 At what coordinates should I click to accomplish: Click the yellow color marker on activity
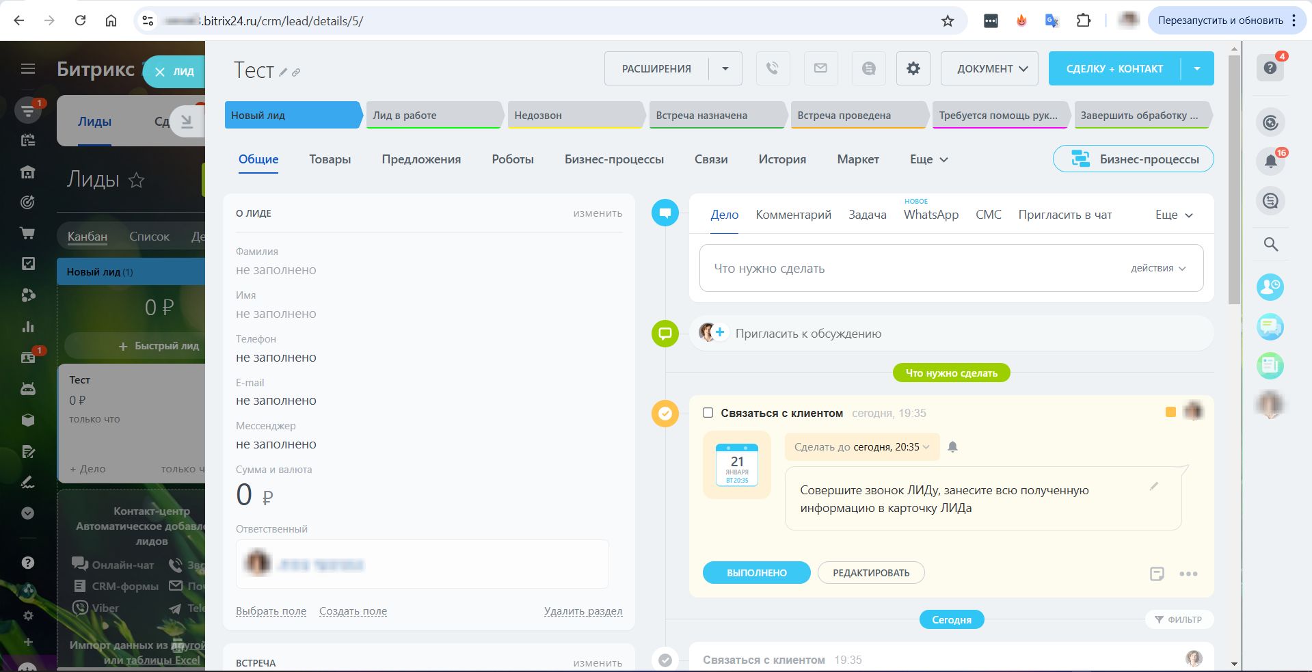pos(1170,412)
